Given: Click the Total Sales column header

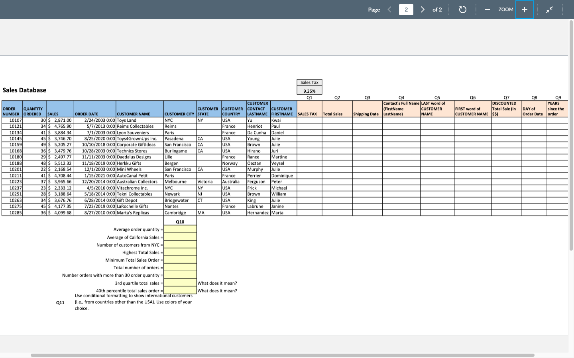Looking at the screenshot, I should pos(337,109).
